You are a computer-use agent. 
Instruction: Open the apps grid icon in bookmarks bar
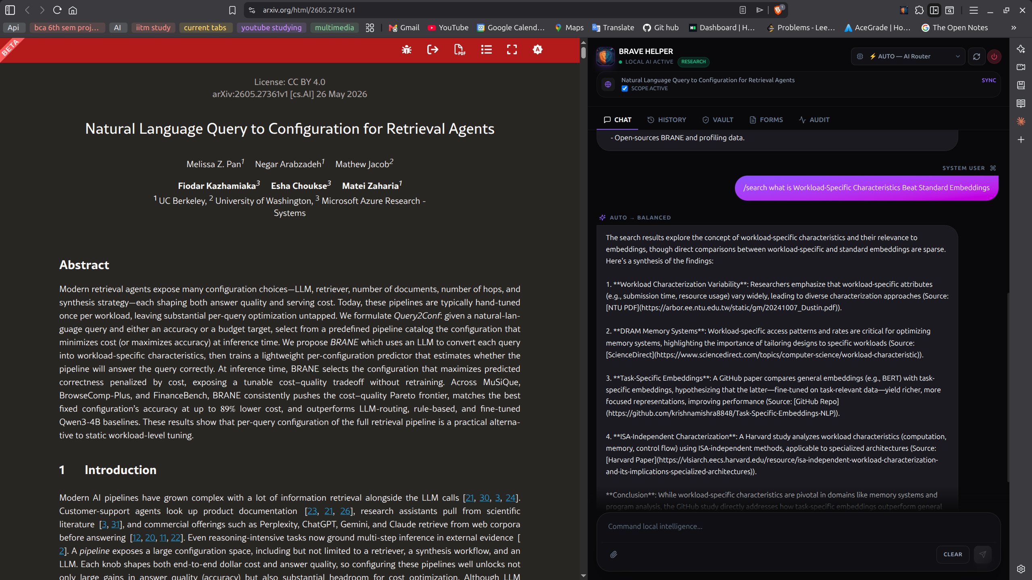370,28
